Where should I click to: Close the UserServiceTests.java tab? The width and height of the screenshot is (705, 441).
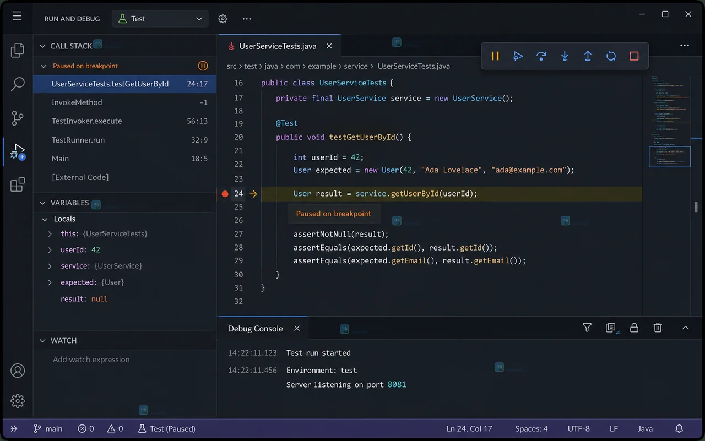click(x=329, y=46)
